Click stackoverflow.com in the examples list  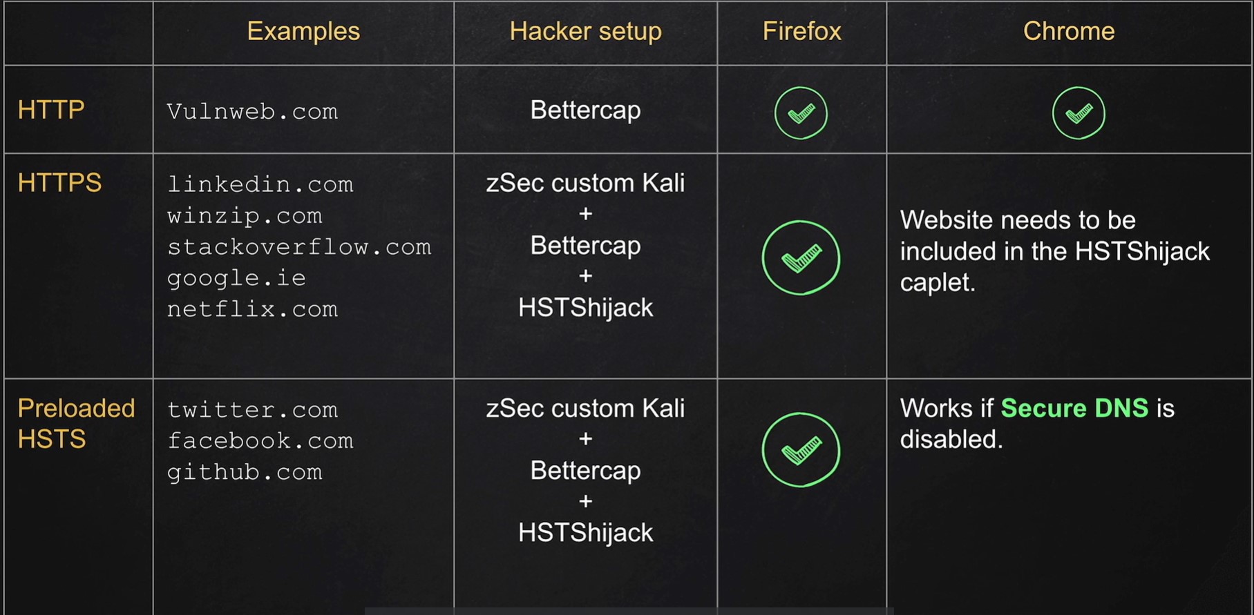coord(299,247)
